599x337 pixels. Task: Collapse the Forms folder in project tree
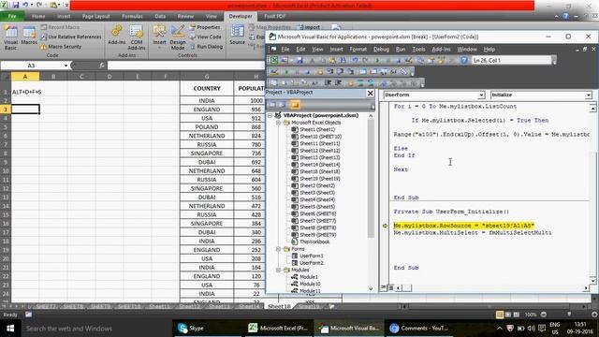point(279,249)
